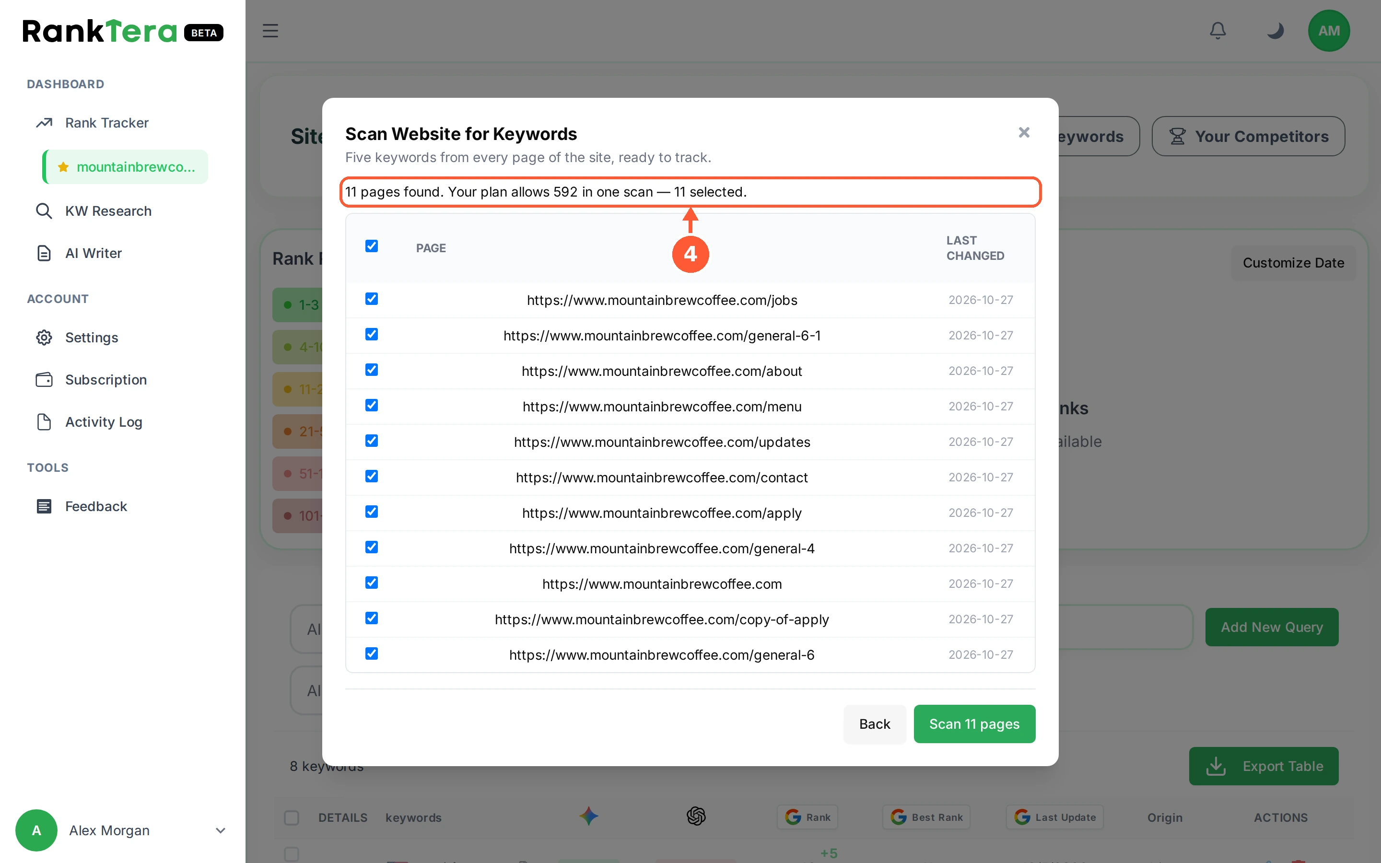Click the Scan 11 pages button
The height and width of the screenshot is (863, 1381).
click(x=974, y=724)
